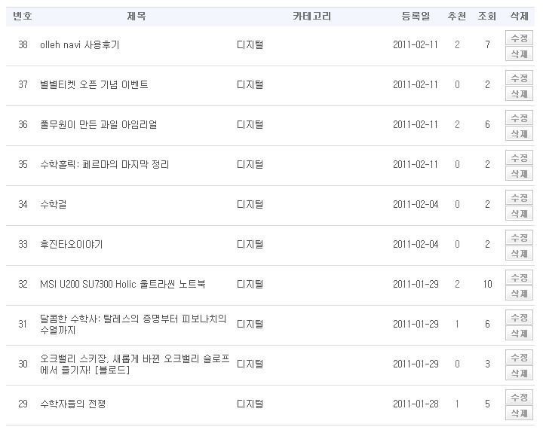Screen dimensions: 543x433
Task: Edit post 31 달콤한 수학사
Action: point(519,318)
